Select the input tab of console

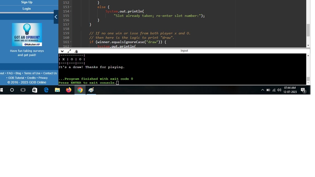[184, 51]
